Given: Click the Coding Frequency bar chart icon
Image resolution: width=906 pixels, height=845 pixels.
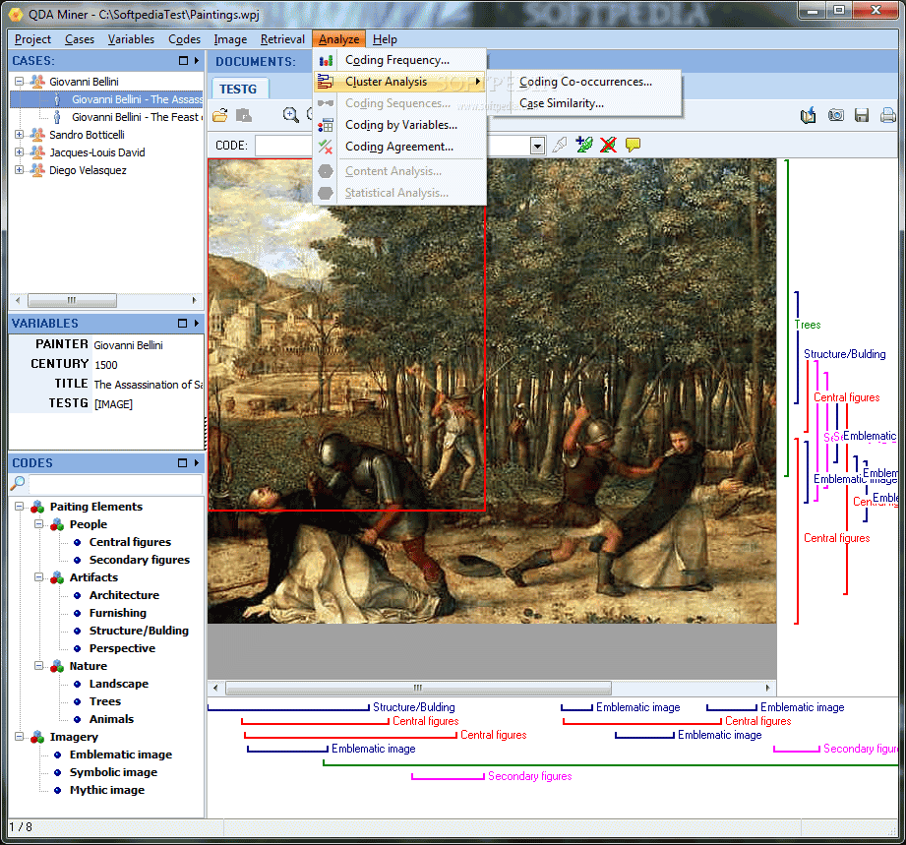Looking at the screenshot, I should tap(326, 60).
